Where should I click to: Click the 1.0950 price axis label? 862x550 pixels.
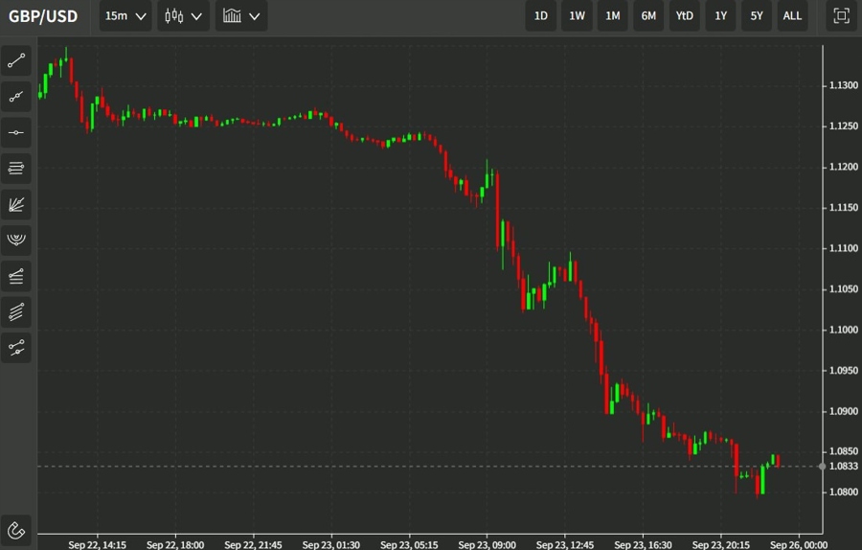(843, 370)
